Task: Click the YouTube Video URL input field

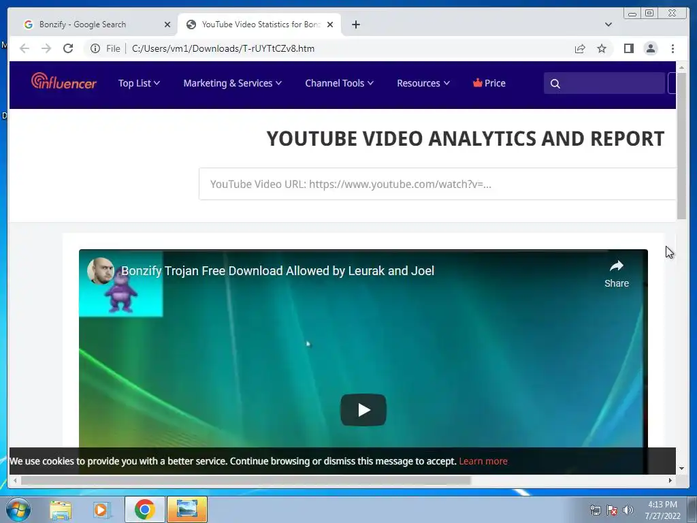Action: click(x=438, y=184)
